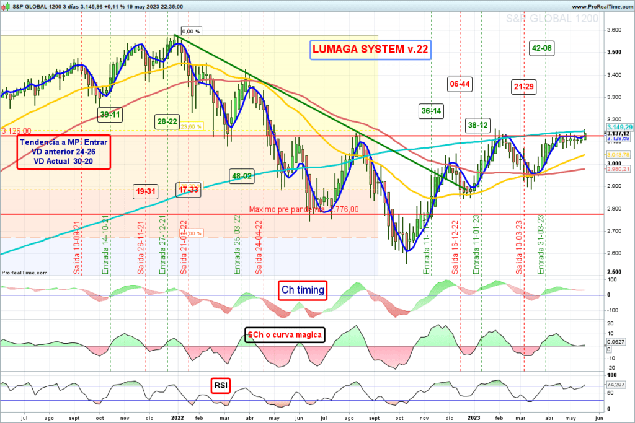Click the Salida 26-11-21 vertical label
This screenshot has width=635, height=423.
tap(141, 248)
